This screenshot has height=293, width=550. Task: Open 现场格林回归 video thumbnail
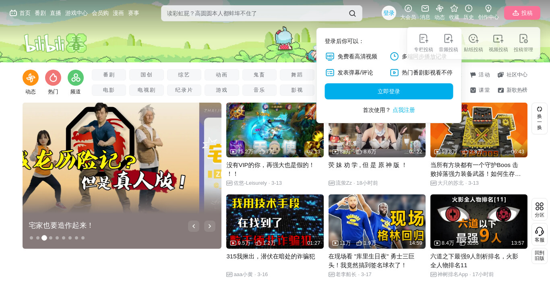tap(377, 221)
